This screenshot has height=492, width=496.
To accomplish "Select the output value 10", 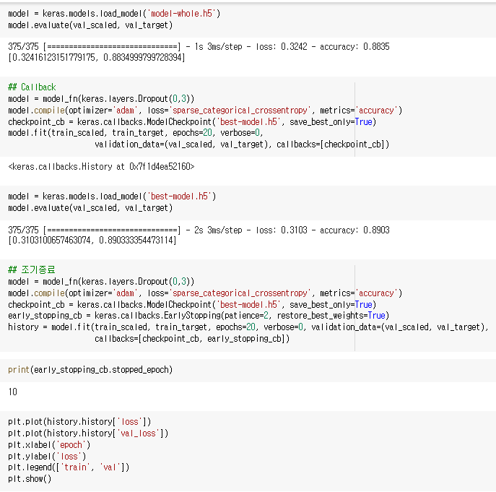I will tap(13, 392).
